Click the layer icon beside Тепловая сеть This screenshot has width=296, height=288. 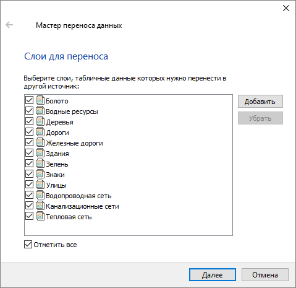[x=40, y=216]
